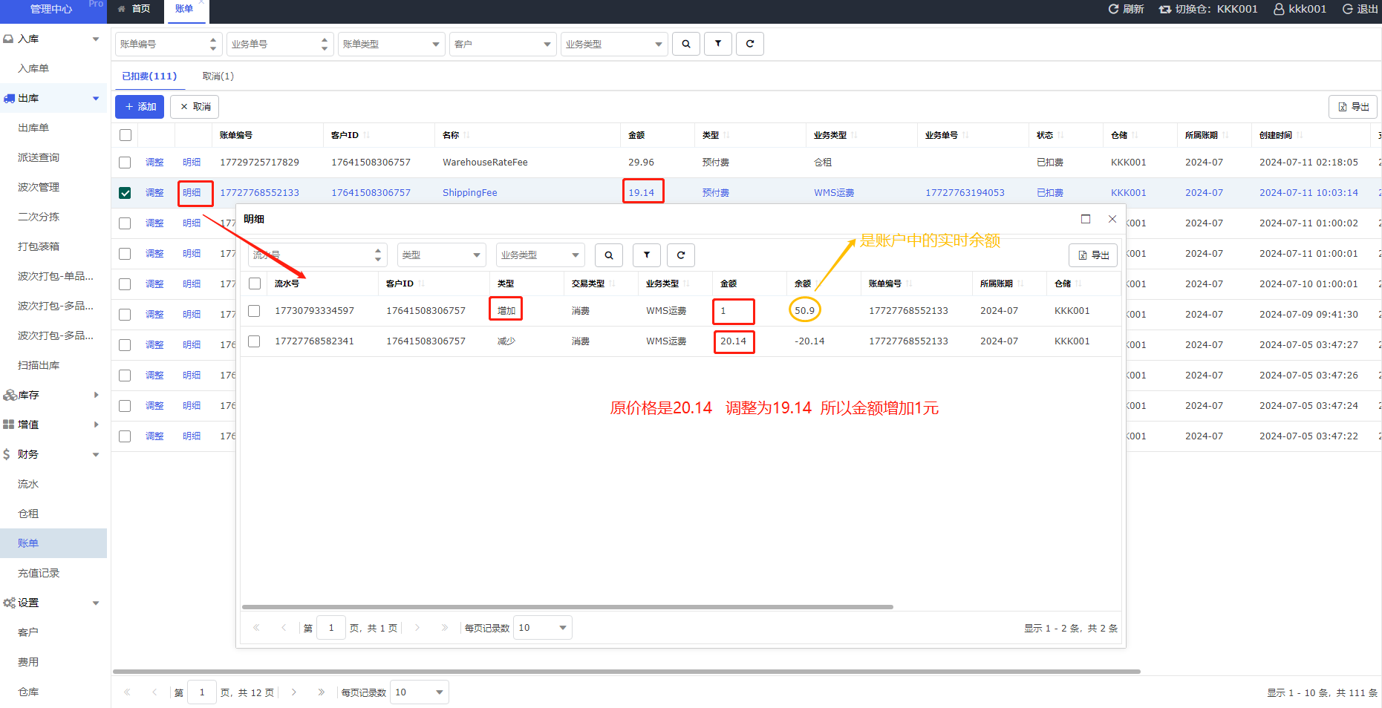Expand the 增值 sidebar section
Screen dimensions: 1382x708
[96, 425]
